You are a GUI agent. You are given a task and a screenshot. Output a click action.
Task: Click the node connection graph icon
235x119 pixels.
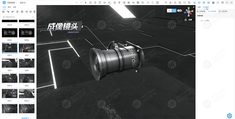tap(184, 3)
